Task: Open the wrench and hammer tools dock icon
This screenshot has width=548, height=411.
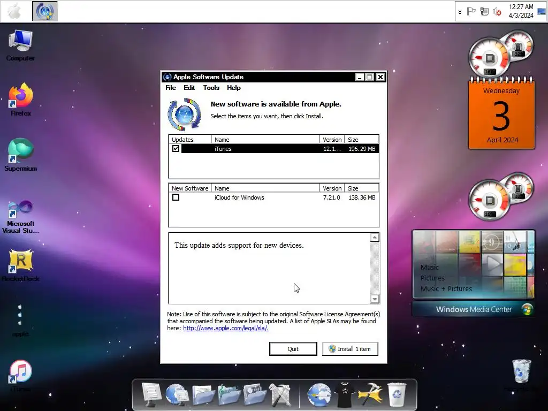Action: click(280, 395)
